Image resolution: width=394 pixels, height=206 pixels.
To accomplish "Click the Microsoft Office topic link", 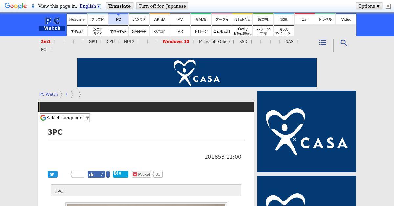I will (x=214, y=42).
